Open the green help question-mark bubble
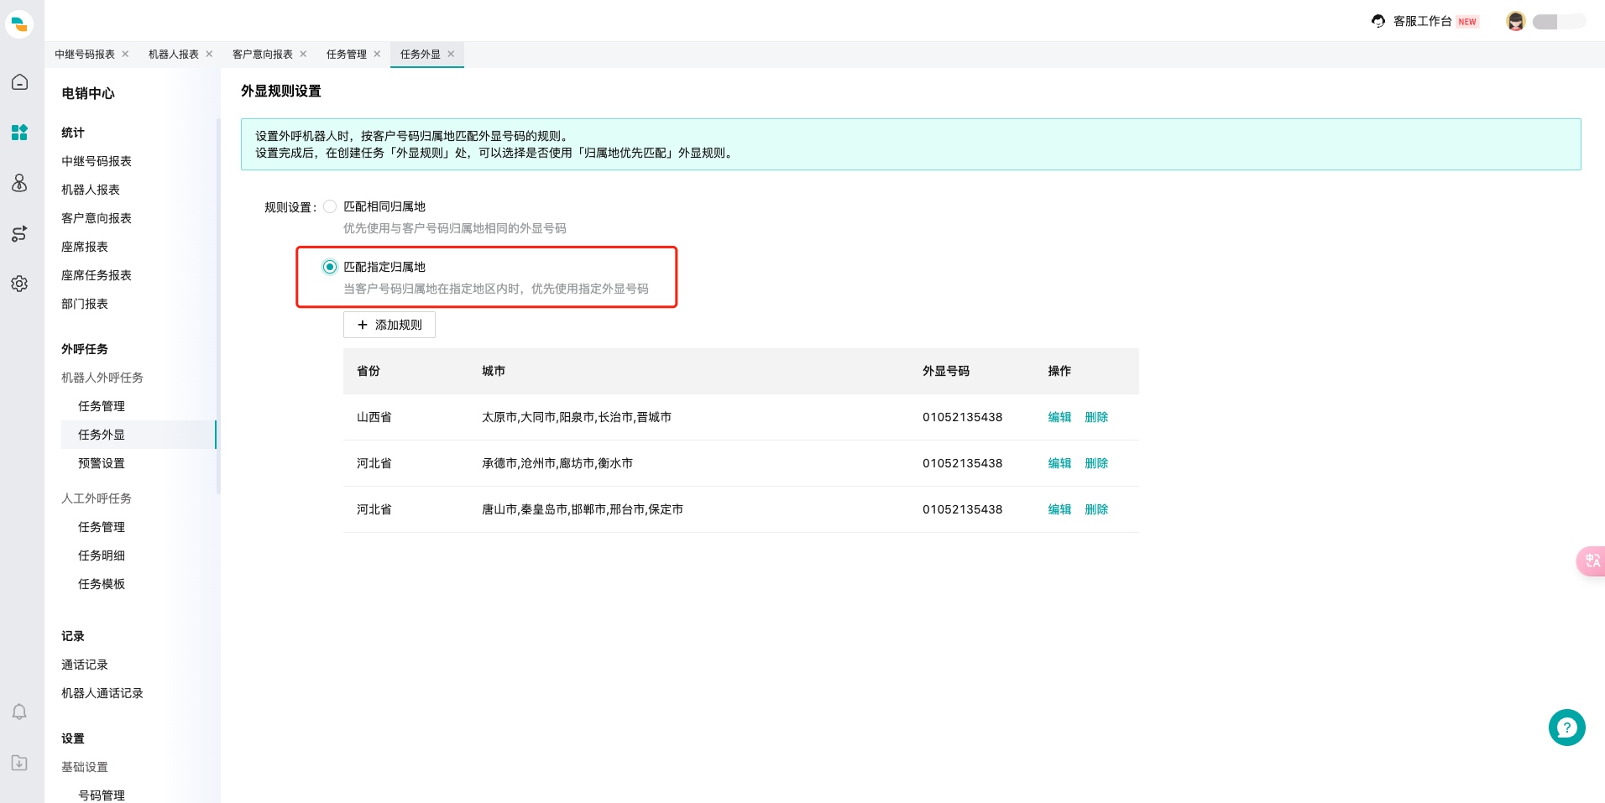 point(1566,727)
